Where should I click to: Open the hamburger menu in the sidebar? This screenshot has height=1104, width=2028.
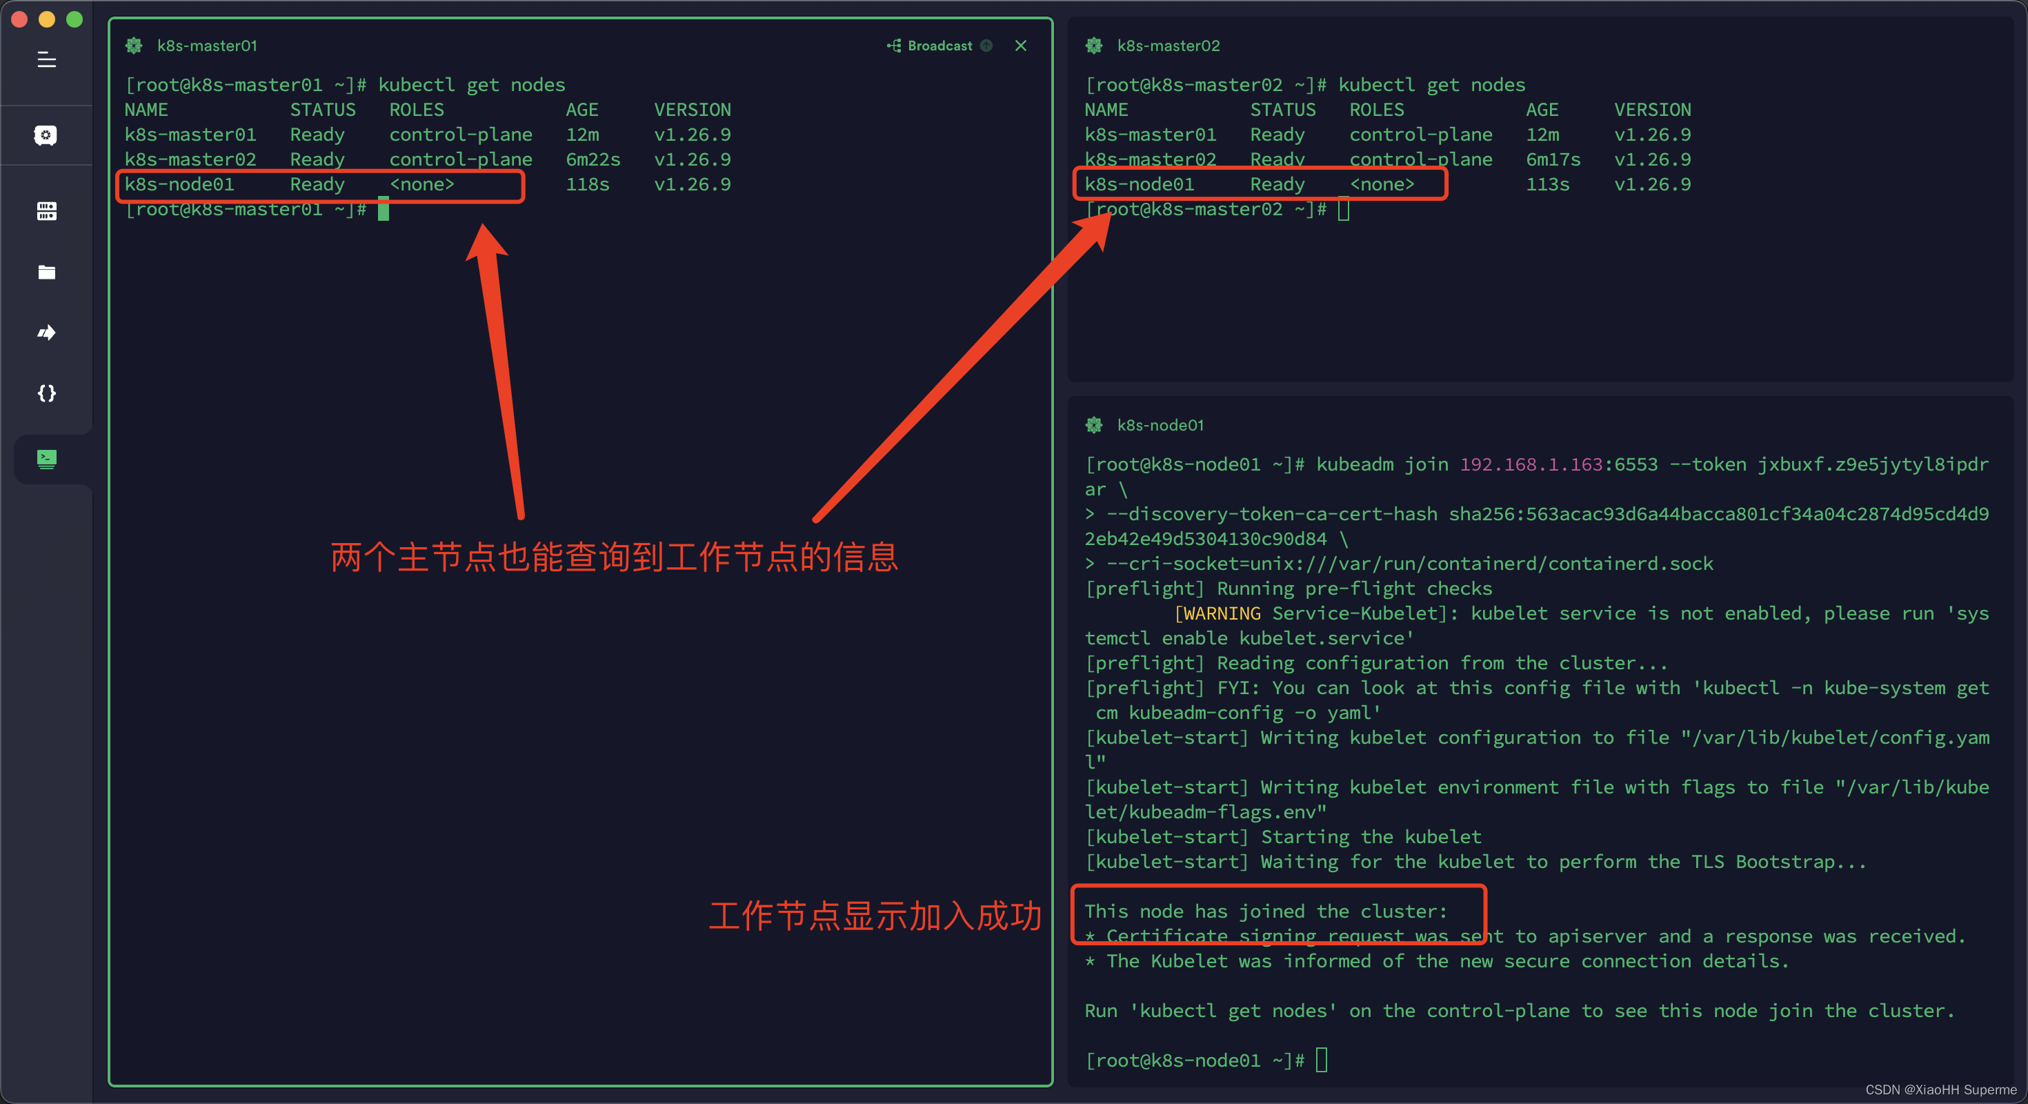tap(46, 60)
